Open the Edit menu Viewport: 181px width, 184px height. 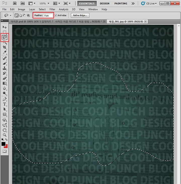tap(12, 9)
